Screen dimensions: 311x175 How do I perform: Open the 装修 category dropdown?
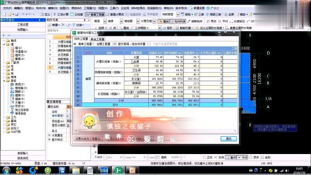coord(121,21)
